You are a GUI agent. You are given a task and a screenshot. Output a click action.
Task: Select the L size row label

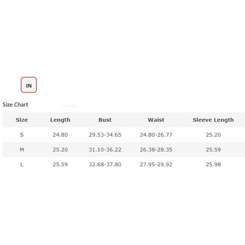pyautogui.click(x=22, y=165)
